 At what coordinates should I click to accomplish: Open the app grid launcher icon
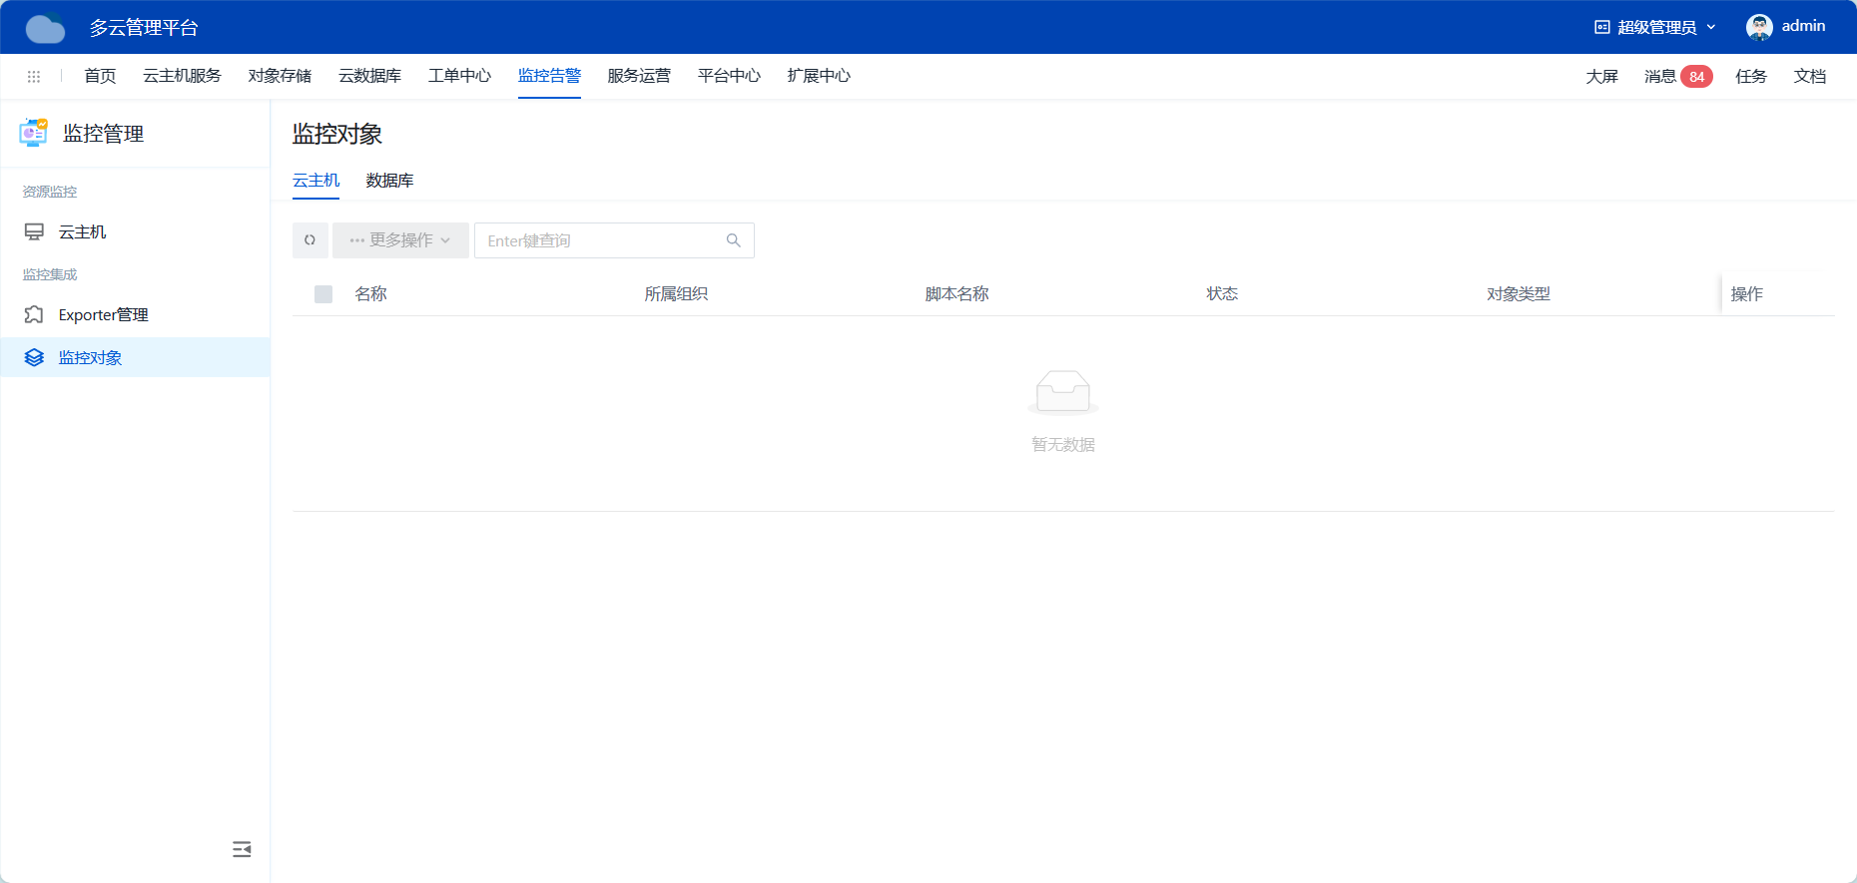[x=34, y=77]
